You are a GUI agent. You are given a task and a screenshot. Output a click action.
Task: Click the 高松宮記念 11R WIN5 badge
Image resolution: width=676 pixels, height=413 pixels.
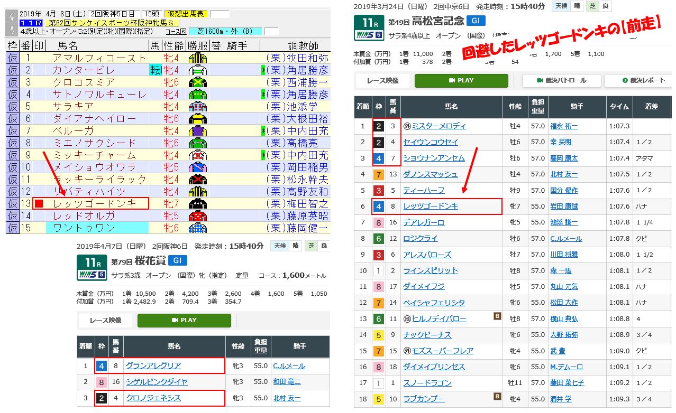(x=369, y=27)
